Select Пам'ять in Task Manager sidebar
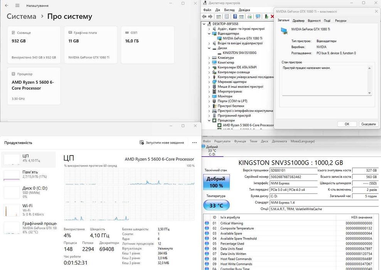This screenshot has height=270, width=381. [29, 175]
